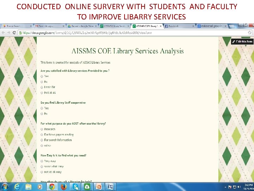Image resolution: width=254 pixels, height=191 pixels.
Task: Click the AISSMS COE Library Services Analysis title
Action: tap(128, 51)
